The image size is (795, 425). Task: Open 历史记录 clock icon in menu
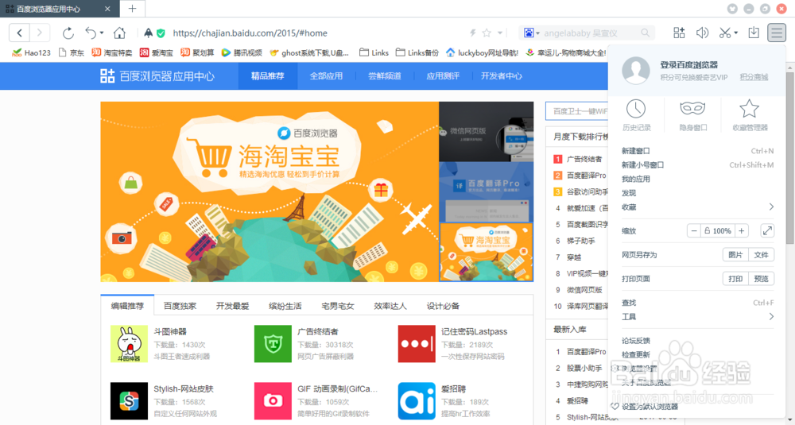(636, 108)
